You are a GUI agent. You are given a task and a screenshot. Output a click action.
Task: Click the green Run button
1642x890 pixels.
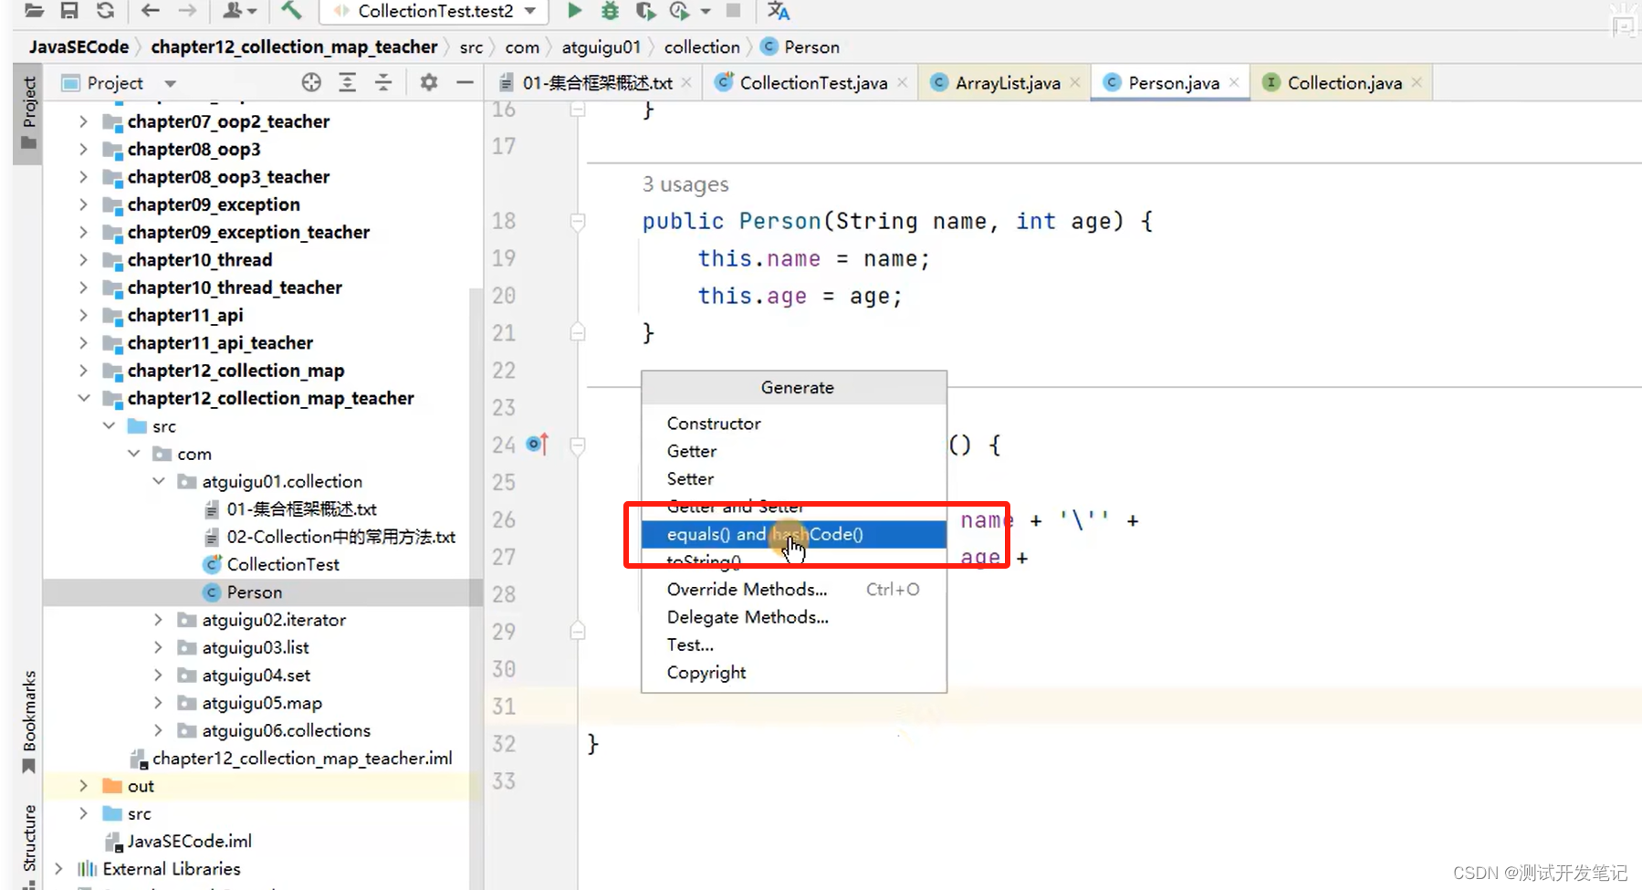574,11
